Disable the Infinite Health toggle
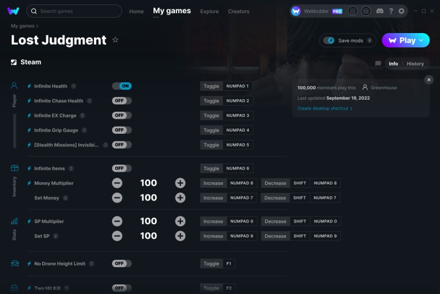The image size is (440, 294). (122, 86)
